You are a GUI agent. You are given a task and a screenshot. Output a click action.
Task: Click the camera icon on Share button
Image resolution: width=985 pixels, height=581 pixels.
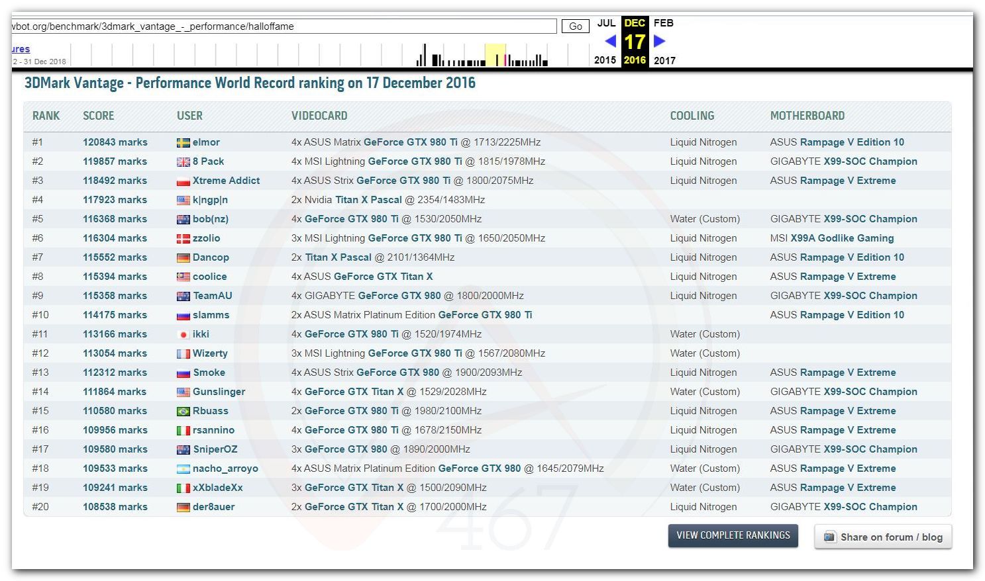click(829, 537)
